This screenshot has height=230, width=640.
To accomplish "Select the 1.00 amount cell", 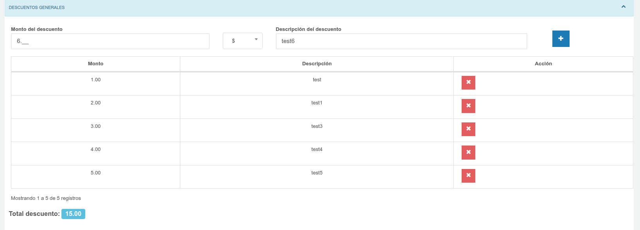I will (x=95, y=80).
